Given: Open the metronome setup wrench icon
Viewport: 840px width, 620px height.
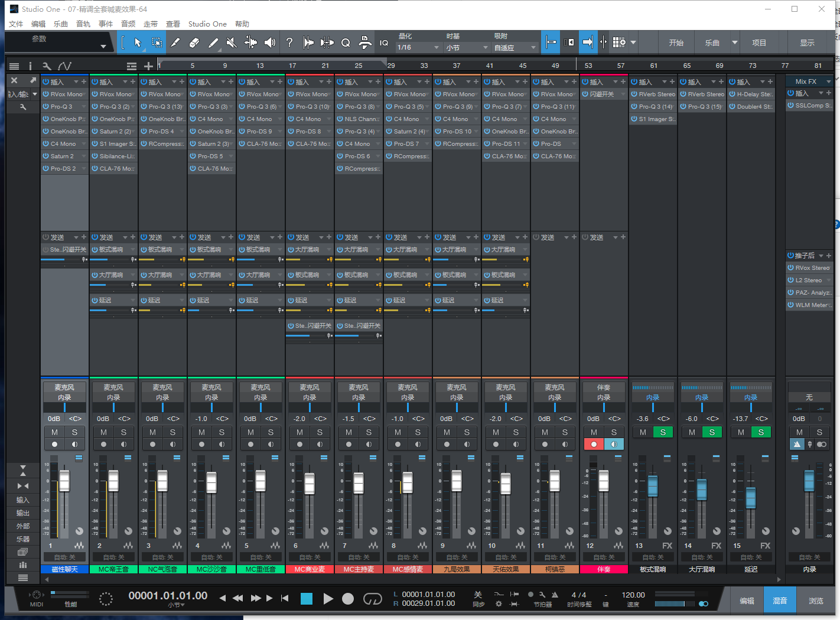Looking at the screenshot, I should click(543, 595).
